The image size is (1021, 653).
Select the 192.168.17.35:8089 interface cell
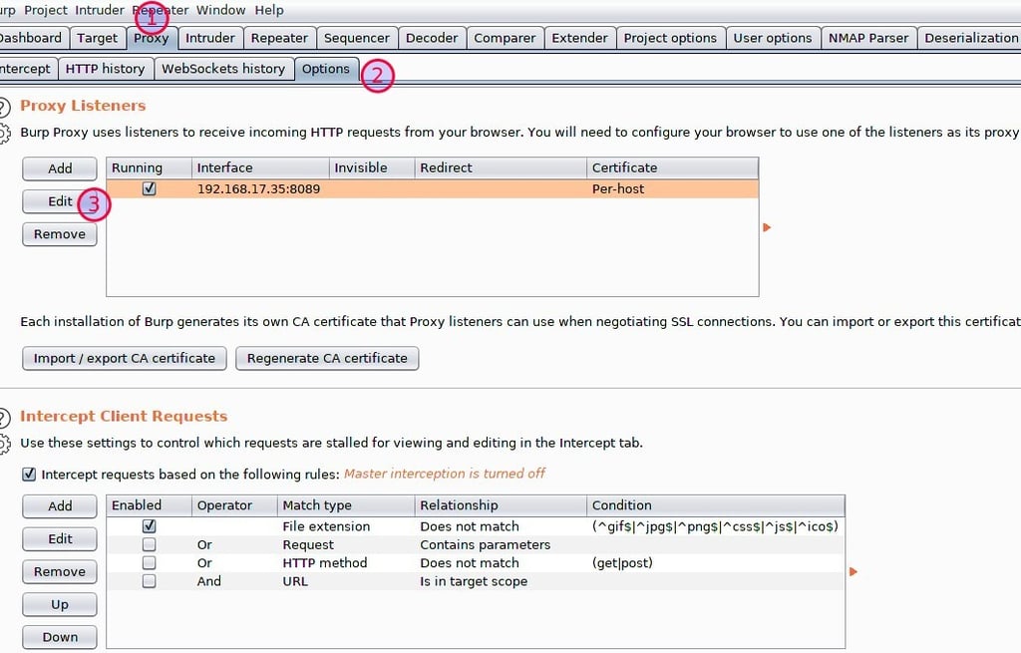click(x=258, y=188)
